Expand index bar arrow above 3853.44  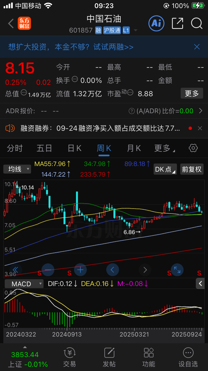pyautogui.click(x=25, y=347)
